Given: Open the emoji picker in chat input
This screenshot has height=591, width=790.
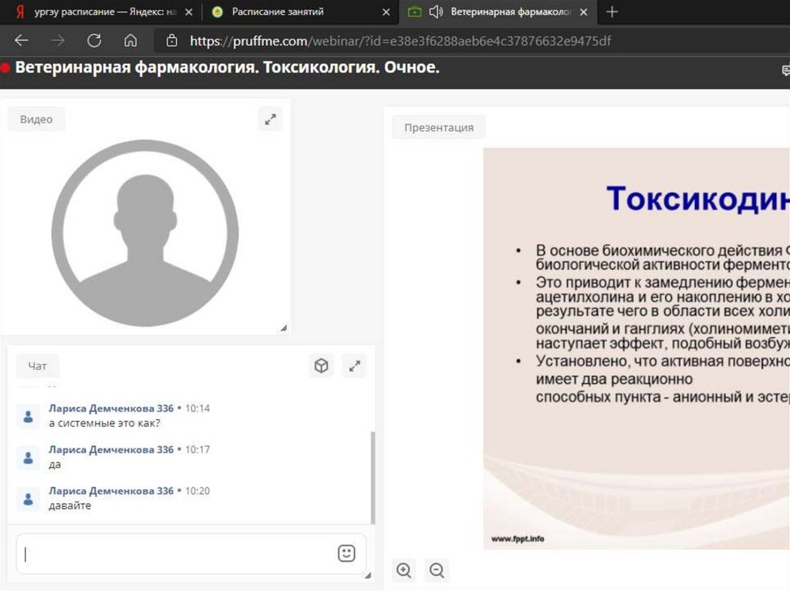Looking at the screenshot, I should pyautogui.click(x=346, y=553).
